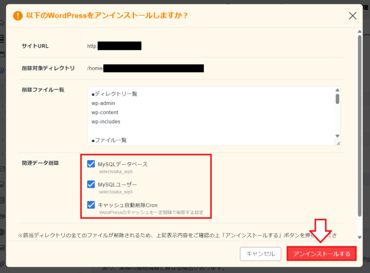Click the ■ディレクトリ一覧 heading text
The width and height of the screenshot is (370, 273).
coord(114,94)
